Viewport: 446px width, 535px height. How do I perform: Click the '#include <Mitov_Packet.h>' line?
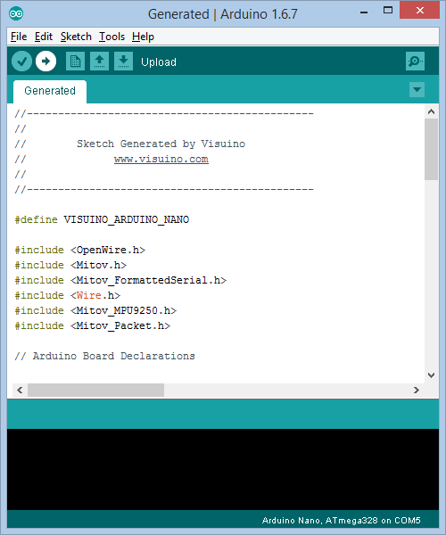coord(93,325)
